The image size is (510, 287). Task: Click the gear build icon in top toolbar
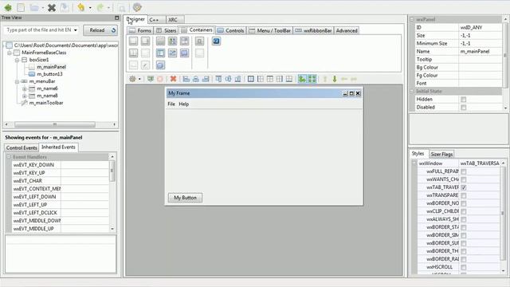pos(137,7)
